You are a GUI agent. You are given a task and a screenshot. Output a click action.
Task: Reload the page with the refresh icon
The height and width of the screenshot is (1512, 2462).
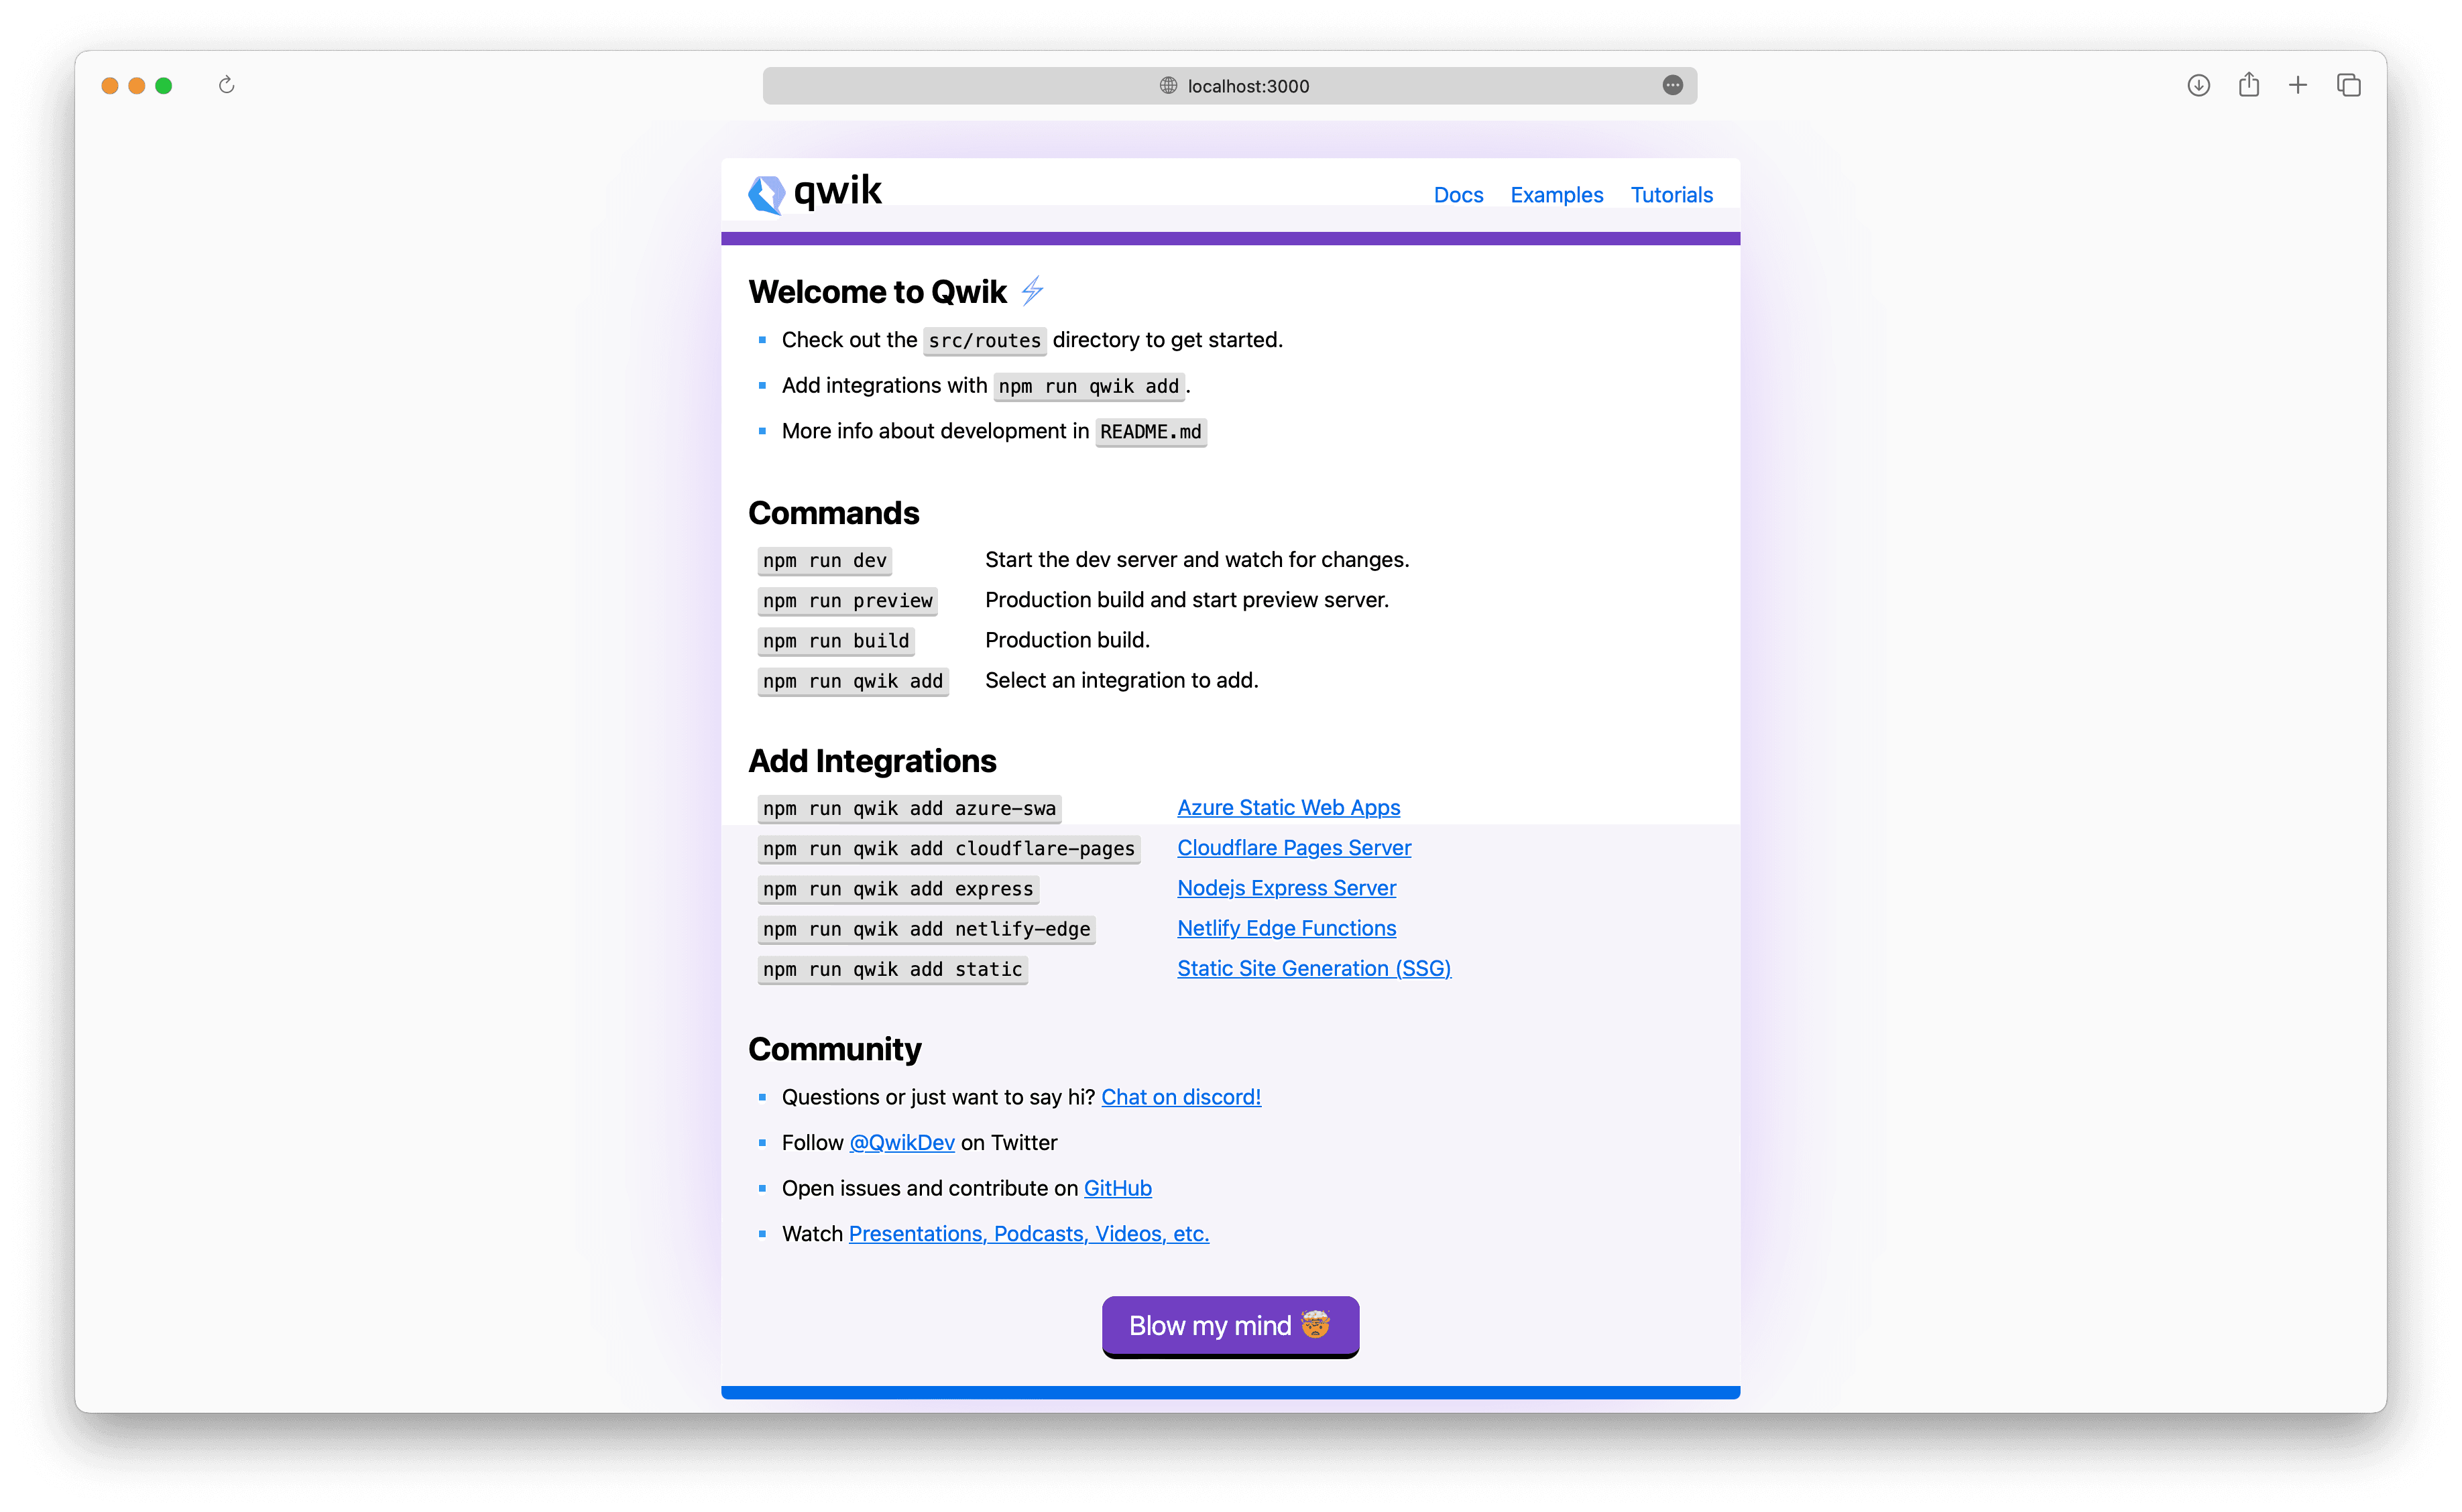pos(226,85)
